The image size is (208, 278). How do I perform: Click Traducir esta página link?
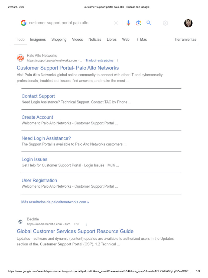point(99,61)
